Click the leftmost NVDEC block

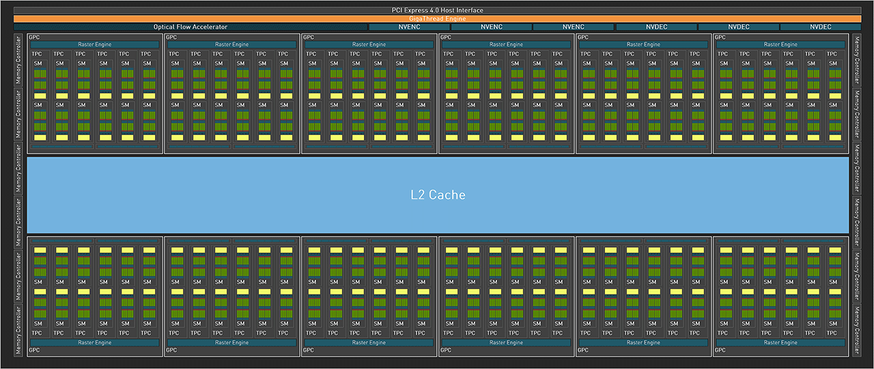[x=655, y=27]
